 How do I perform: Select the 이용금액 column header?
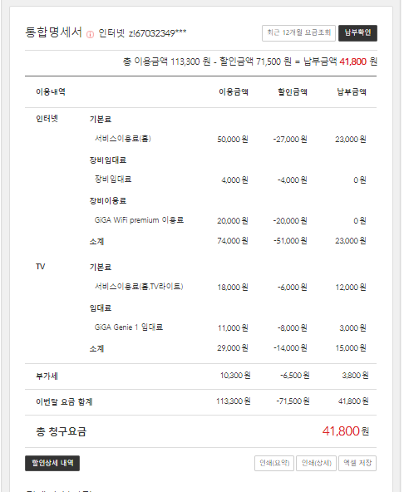(x=234, y=92)
